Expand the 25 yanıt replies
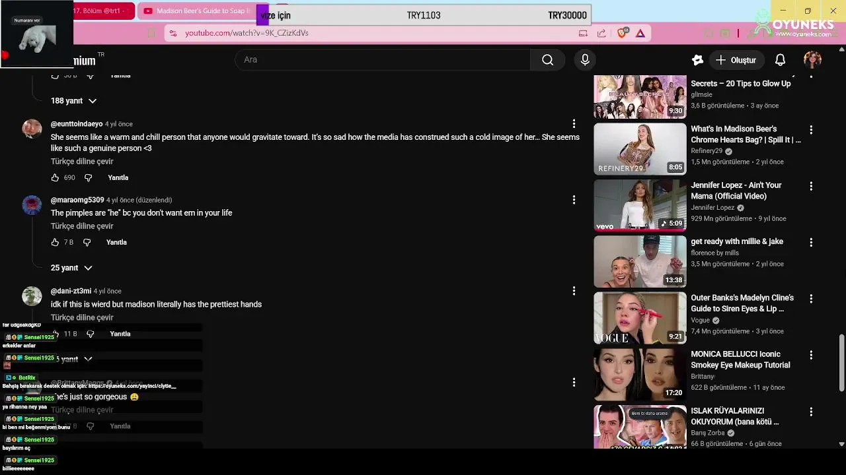 click(71, 268)
